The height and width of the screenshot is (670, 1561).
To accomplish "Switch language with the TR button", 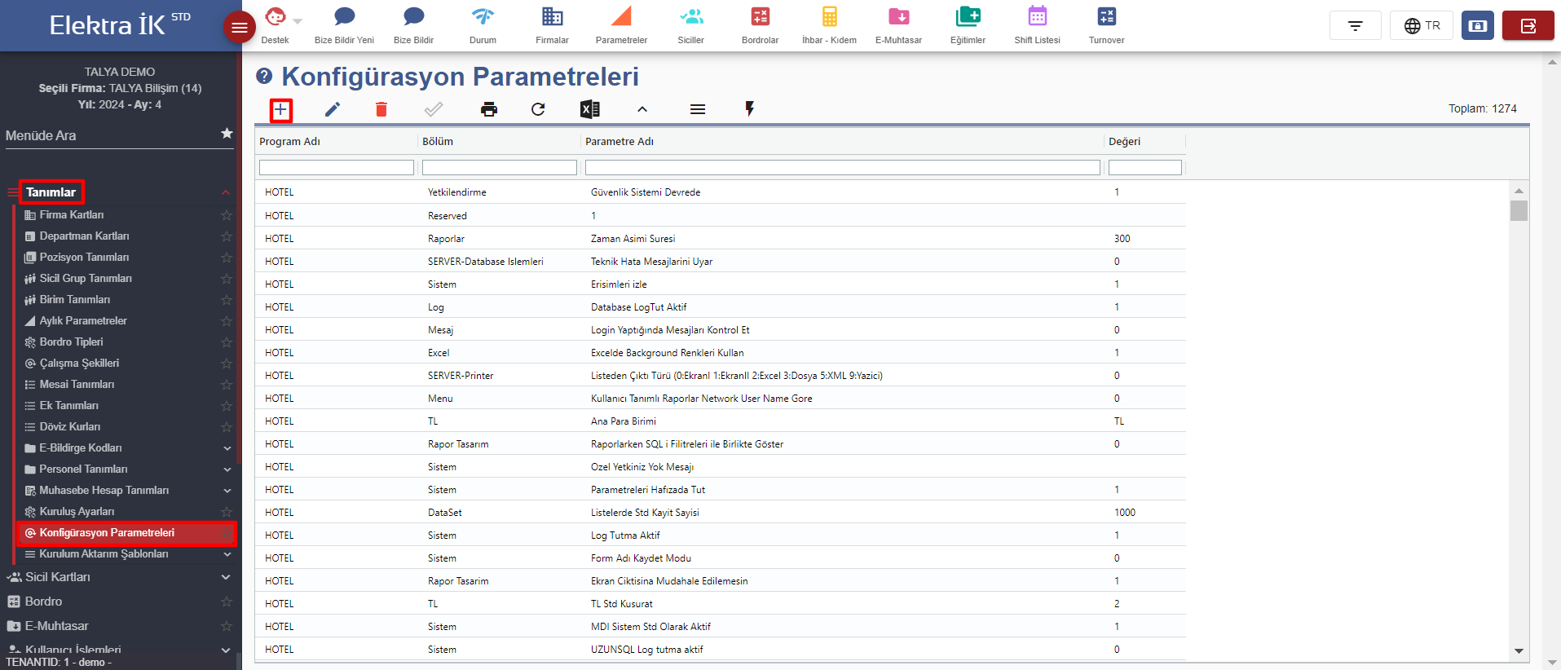I will point(1422,26).
